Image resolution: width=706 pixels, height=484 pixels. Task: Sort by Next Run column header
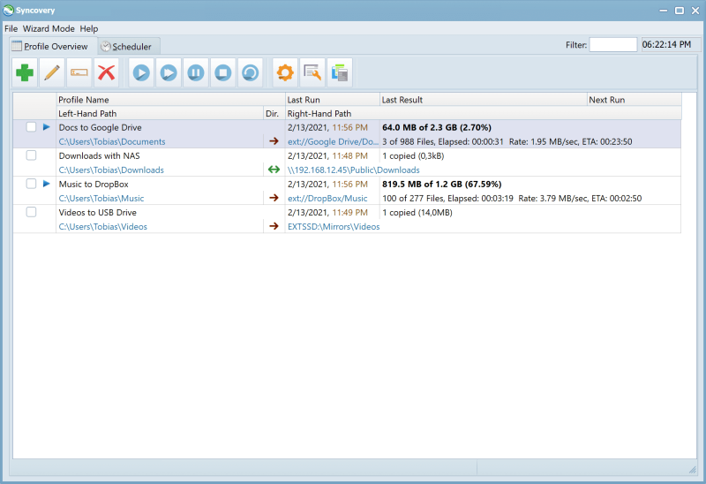click(634, 100)
